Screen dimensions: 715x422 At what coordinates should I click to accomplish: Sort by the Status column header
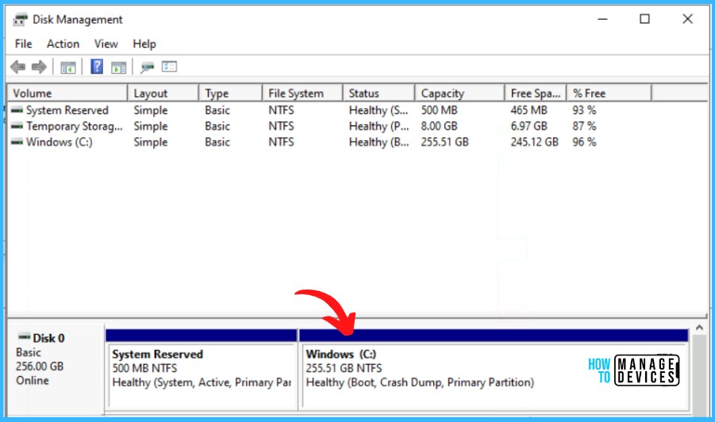(379, 93)
